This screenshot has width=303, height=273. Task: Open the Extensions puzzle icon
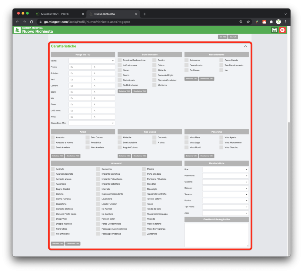[271, 22]
